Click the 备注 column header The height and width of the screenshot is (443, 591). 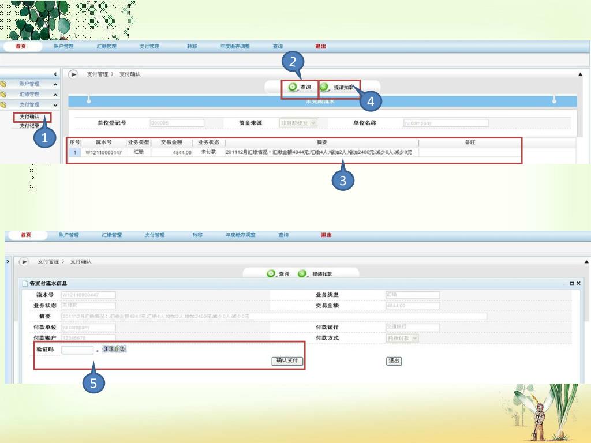click(x=470, y=142)
